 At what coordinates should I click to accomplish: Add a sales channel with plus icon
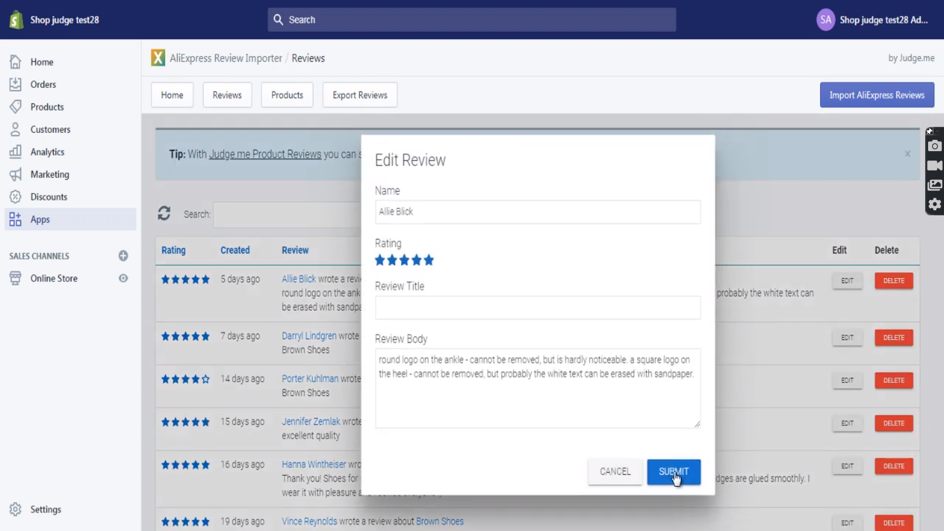tap(123, 255)
